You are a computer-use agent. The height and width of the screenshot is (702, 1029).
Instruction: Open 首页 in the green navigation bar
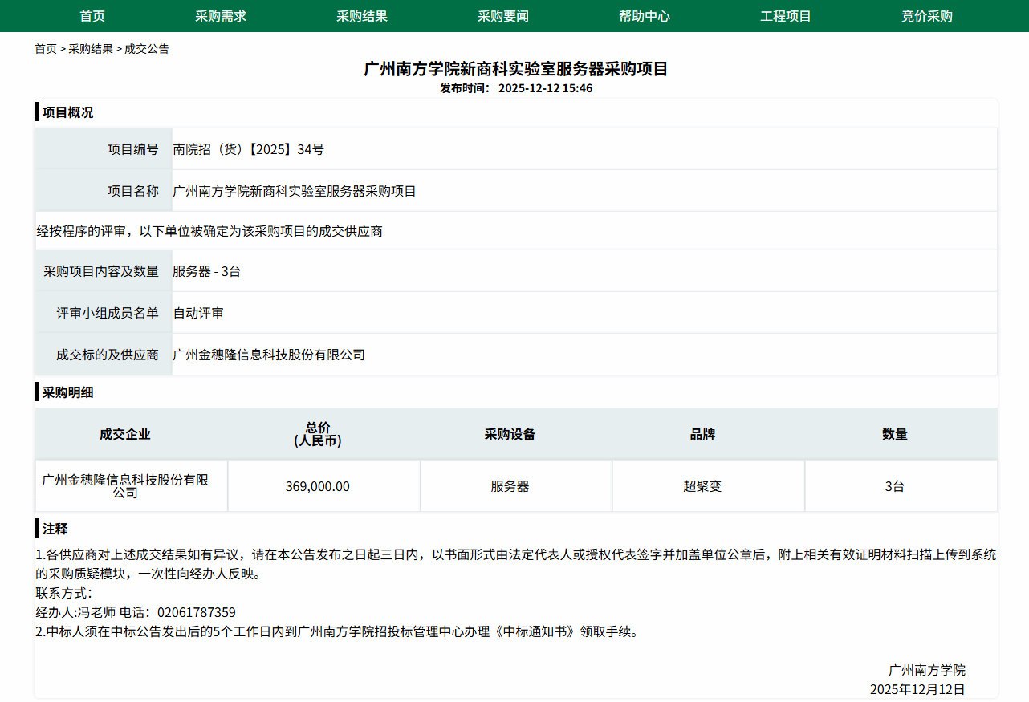[92, 16]
